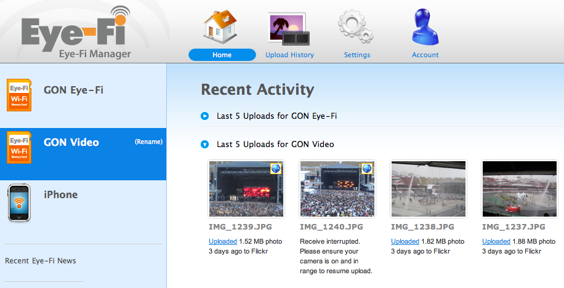Click the IMG_1238.JPG filename

coord(422,227)
